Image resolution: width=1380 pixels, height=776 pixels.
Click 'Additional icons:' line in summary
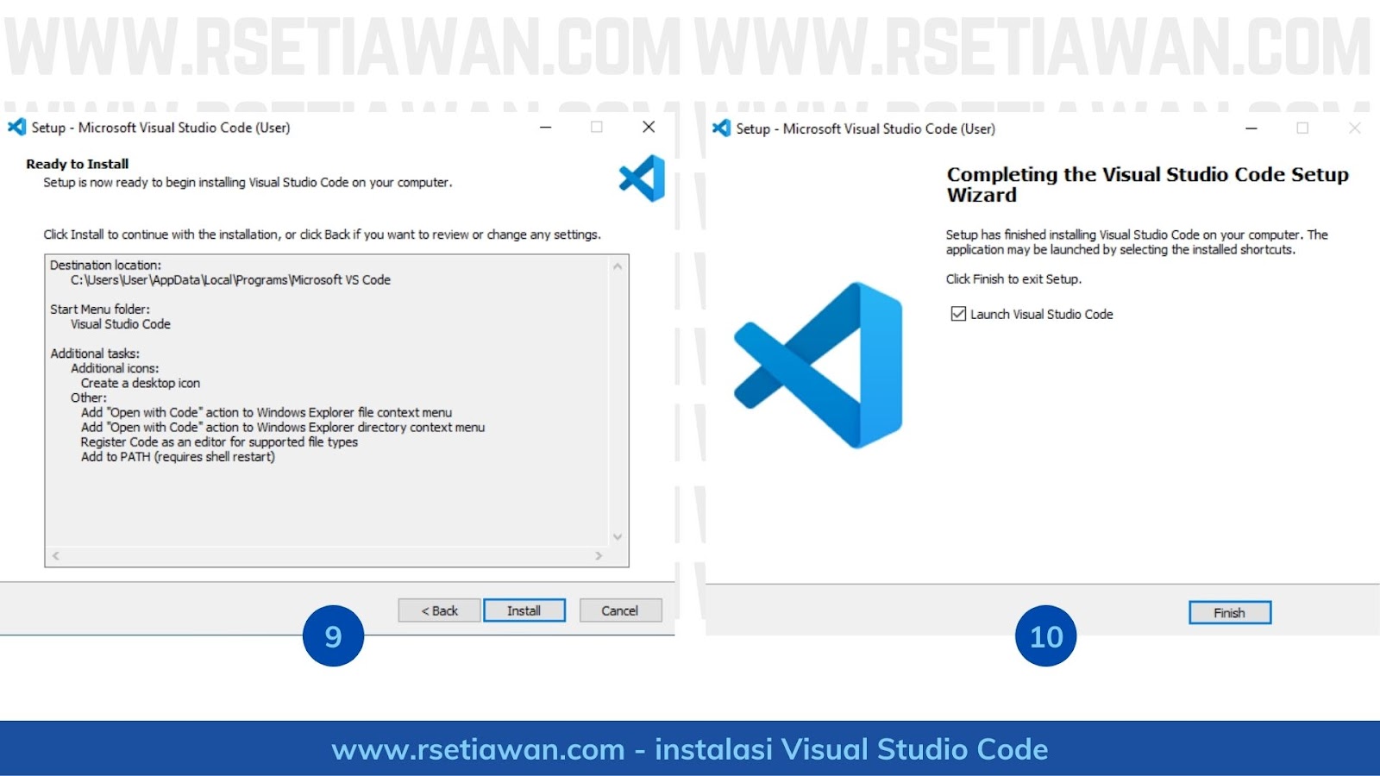[x=115, y=368]
